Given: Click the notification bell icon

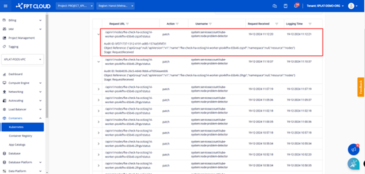Looking at the screenshot, I should tap(296, 6).
